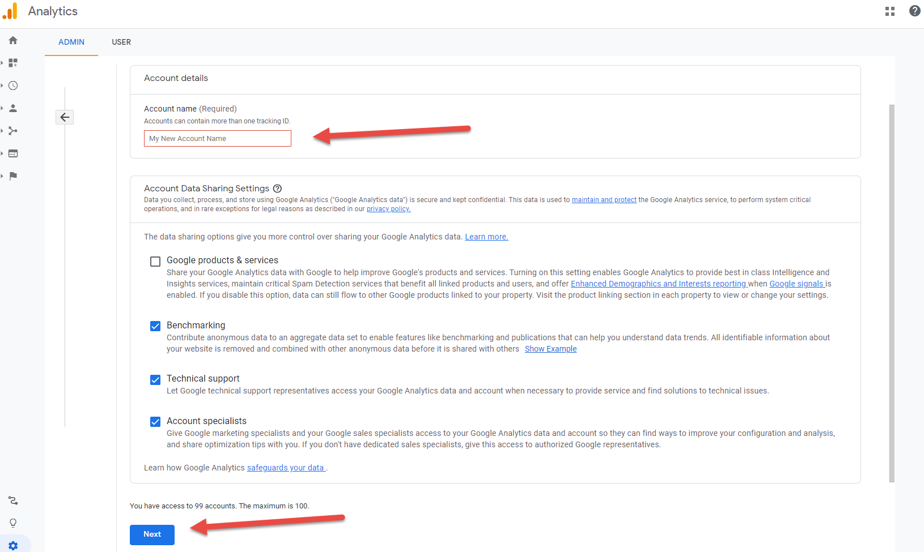The image size is (924, 552).
Task: Expand the Audience sidebar arrow
Action: (x=2, y=108)
